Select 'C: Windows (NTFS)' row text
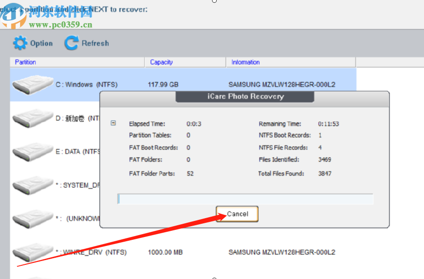The image size is (424, 279). (86, 85)
